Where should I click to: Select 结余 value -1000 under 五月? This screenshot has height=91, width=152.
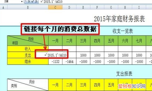[111, 61]
